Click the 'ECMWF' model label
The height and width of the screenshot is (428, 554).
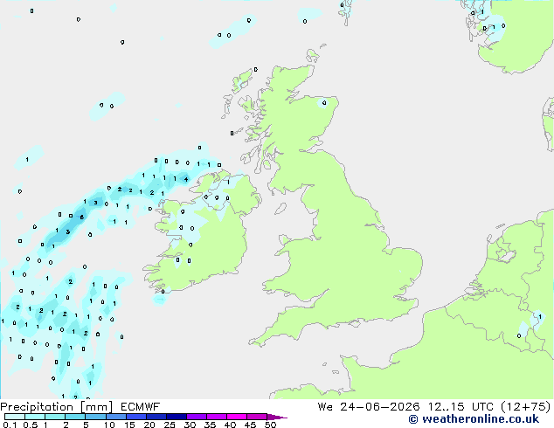pyautogui.click(x=141, y=407)
